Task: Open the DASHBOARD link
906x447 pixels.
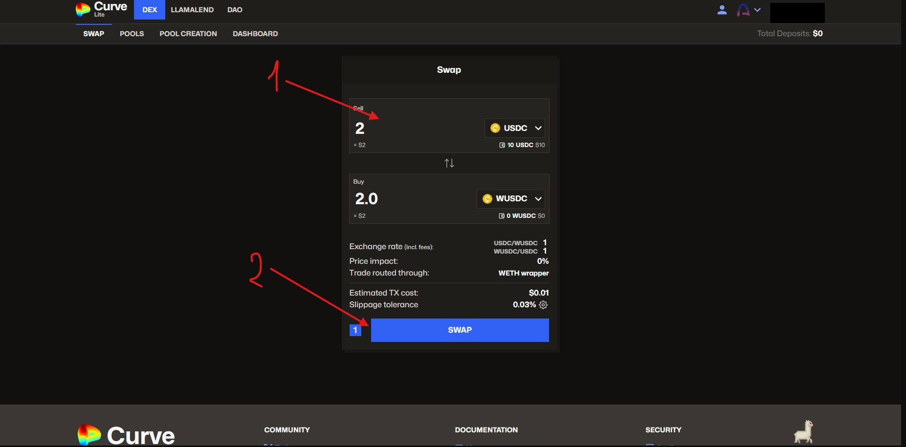Action: 255,34
